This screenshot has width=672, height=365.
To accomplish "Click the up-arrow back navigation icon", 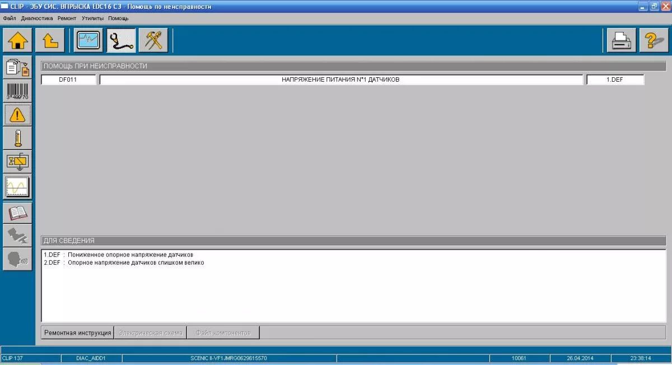I will (x=50, y=41).
